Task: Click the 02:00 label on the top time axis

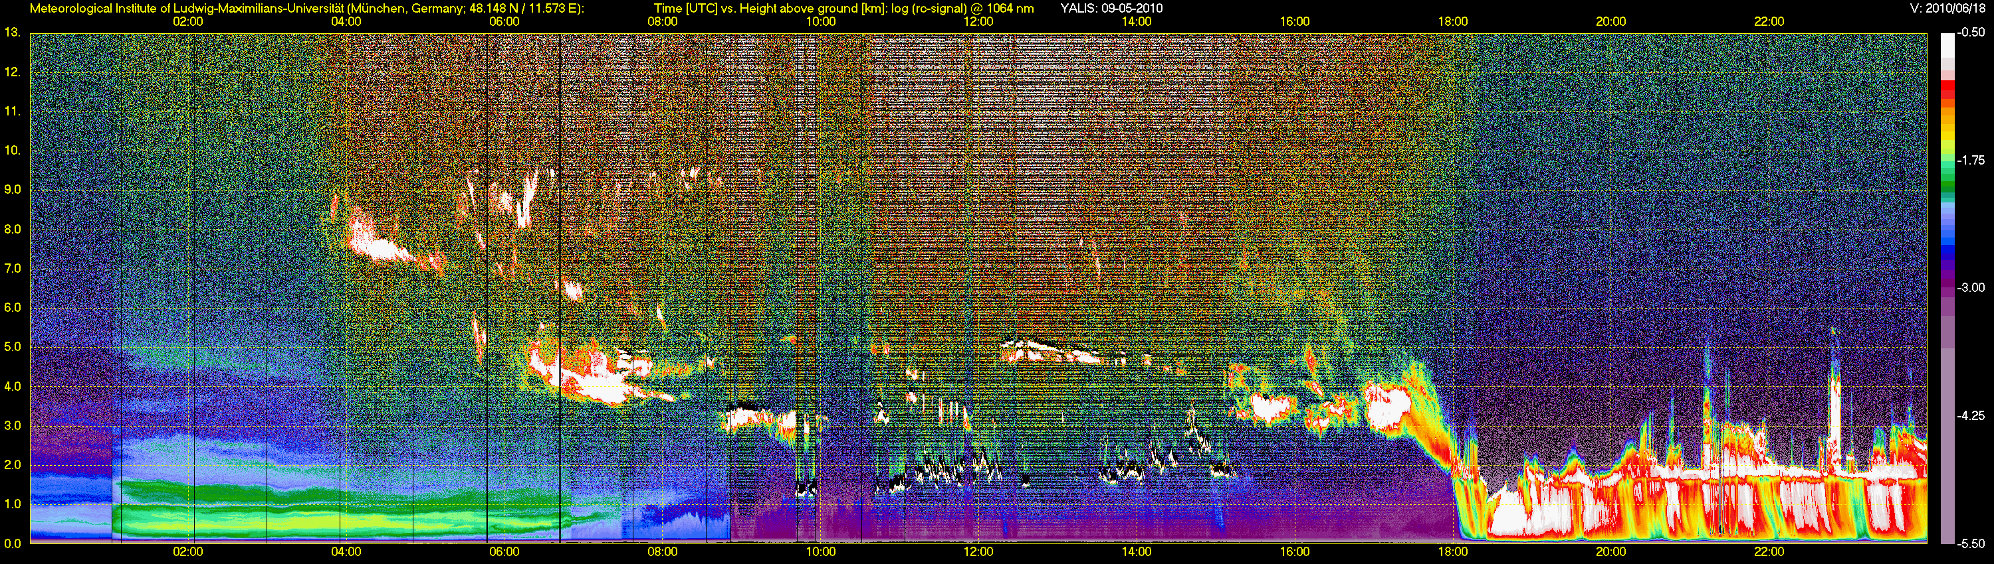Action: pyautogui.click(x=188, y=22)
